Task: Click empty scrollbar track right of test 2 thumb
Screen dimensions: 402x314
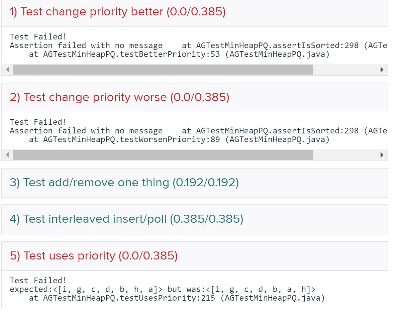Action: tap(344, 155)
